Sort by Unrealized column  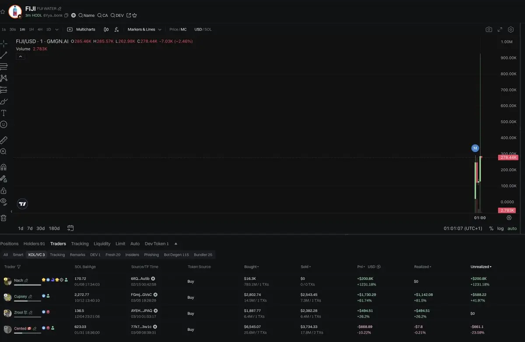coord(481,267)
